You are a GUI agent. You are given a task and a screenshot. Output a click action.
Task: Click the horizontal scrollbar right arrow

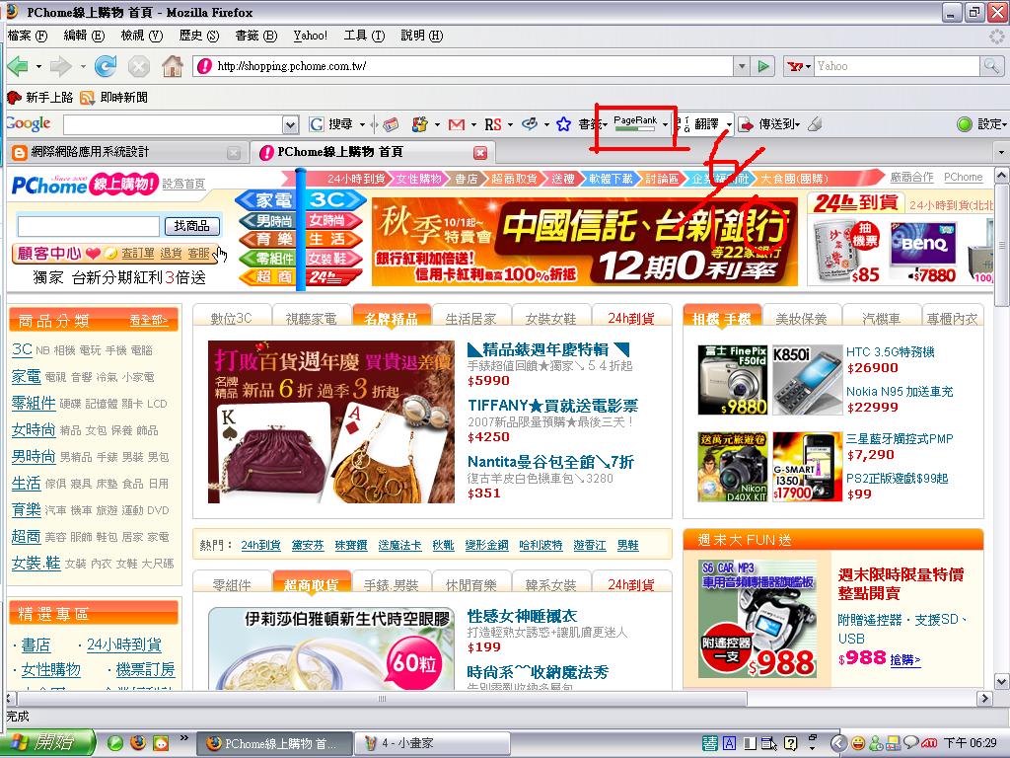click(983, 698)
